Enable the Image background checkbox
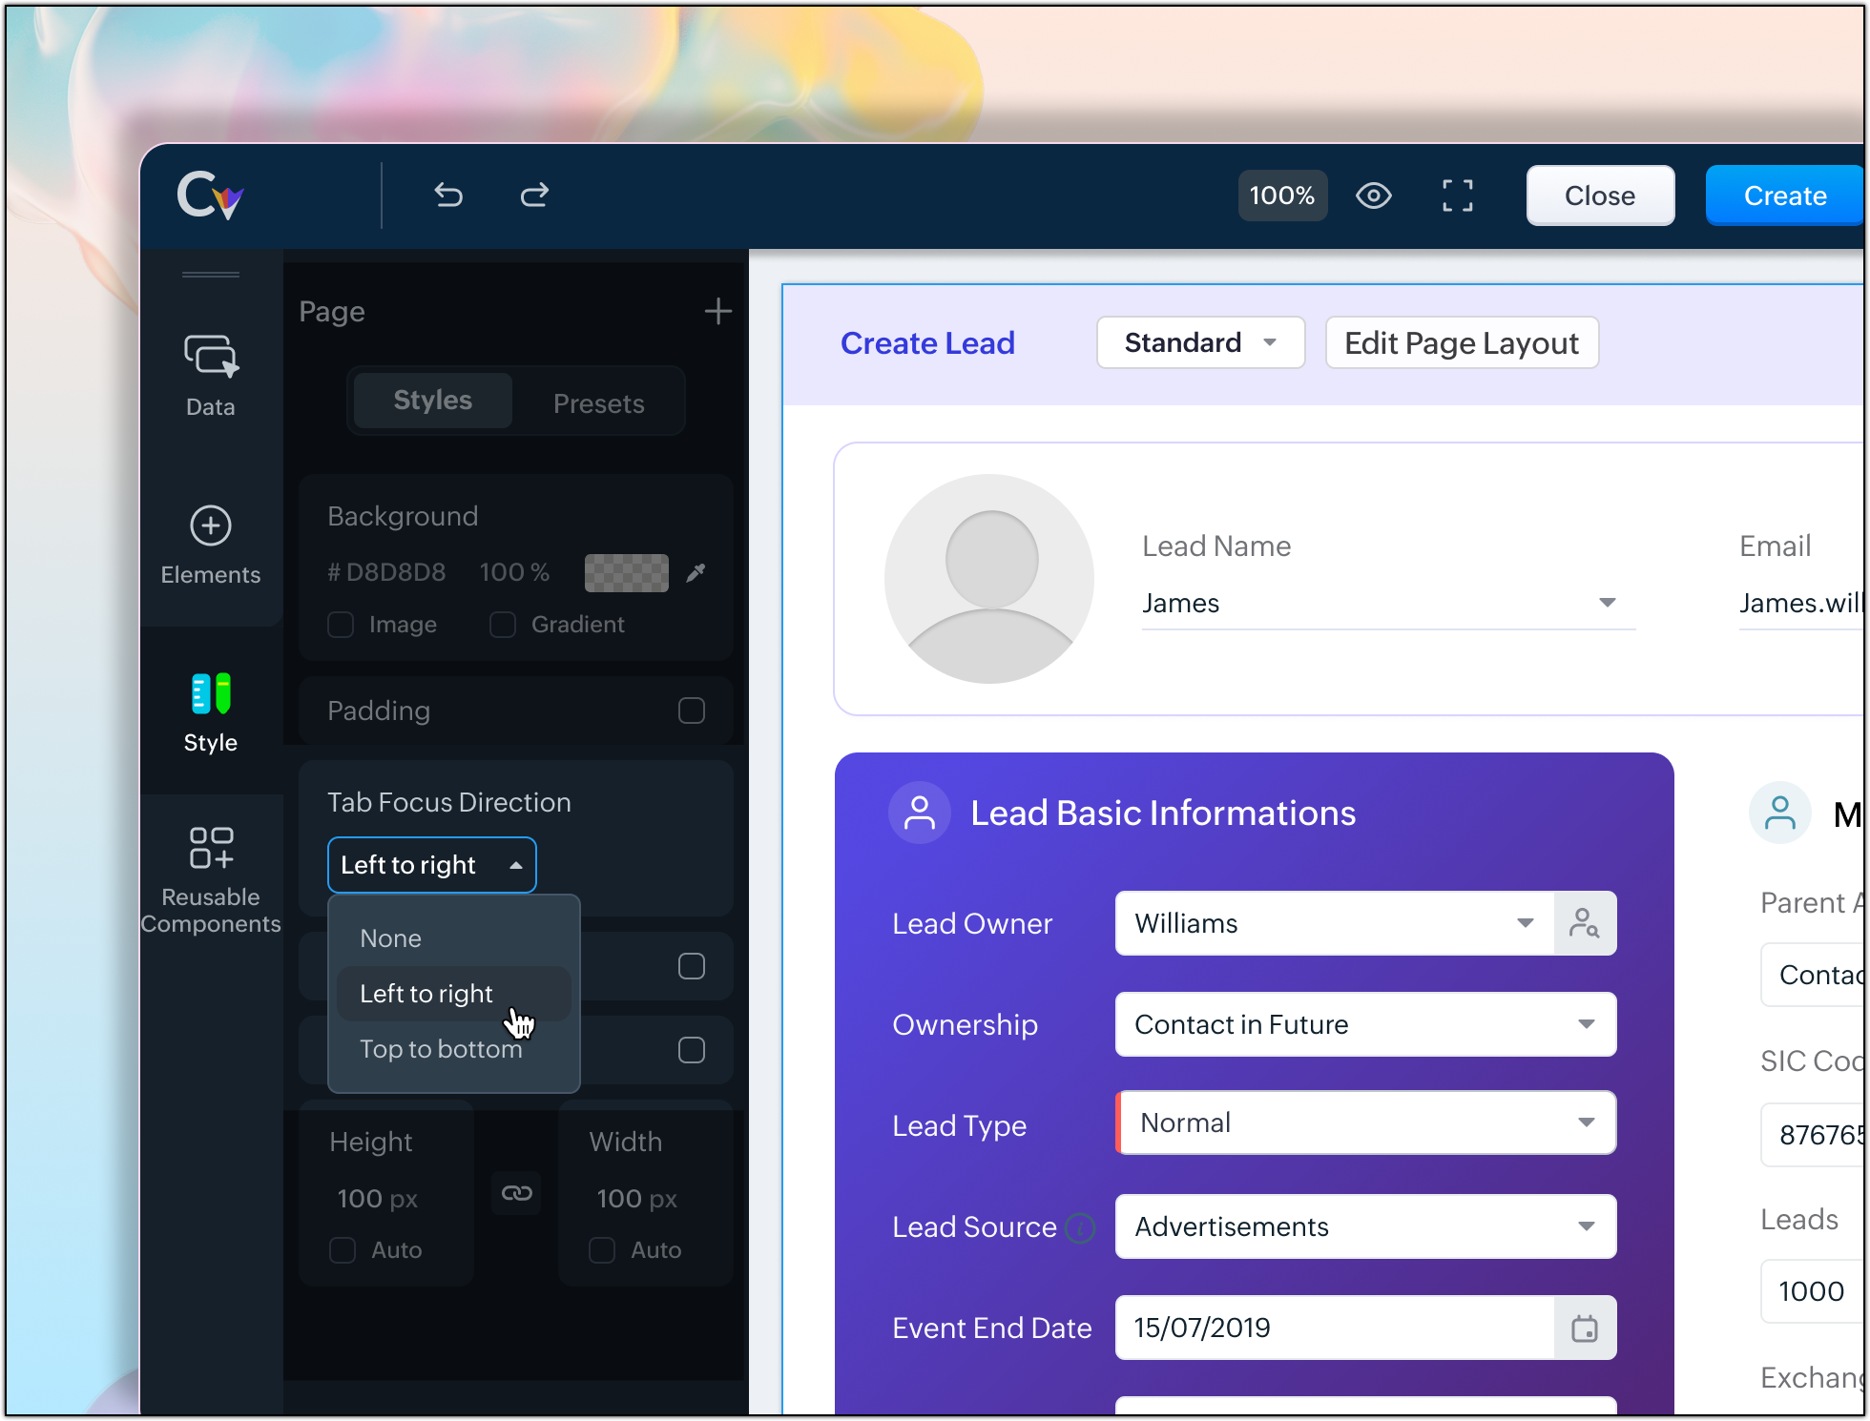Screen dimensions: 1870x1421 click(x=341, y=625)
